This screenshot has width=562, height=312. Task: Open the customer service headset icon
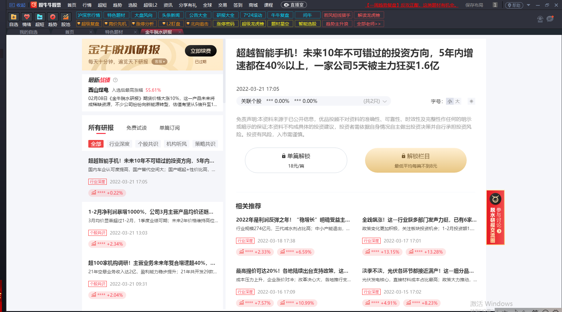540,19
